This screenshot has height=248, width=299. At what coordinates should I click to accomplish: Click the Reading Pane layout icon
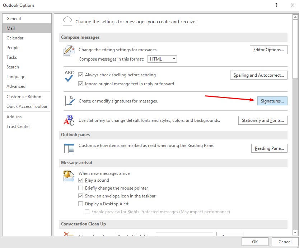pyautogui.click(x=69, y=148)
